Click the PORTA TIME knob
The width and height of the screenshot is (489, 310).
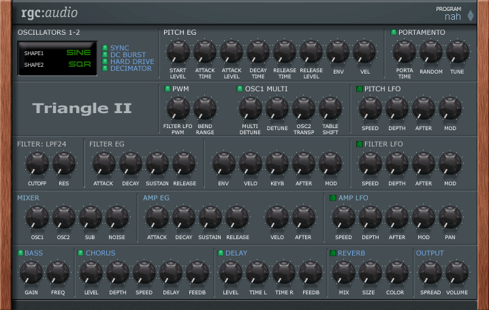(x=404, y=52)
